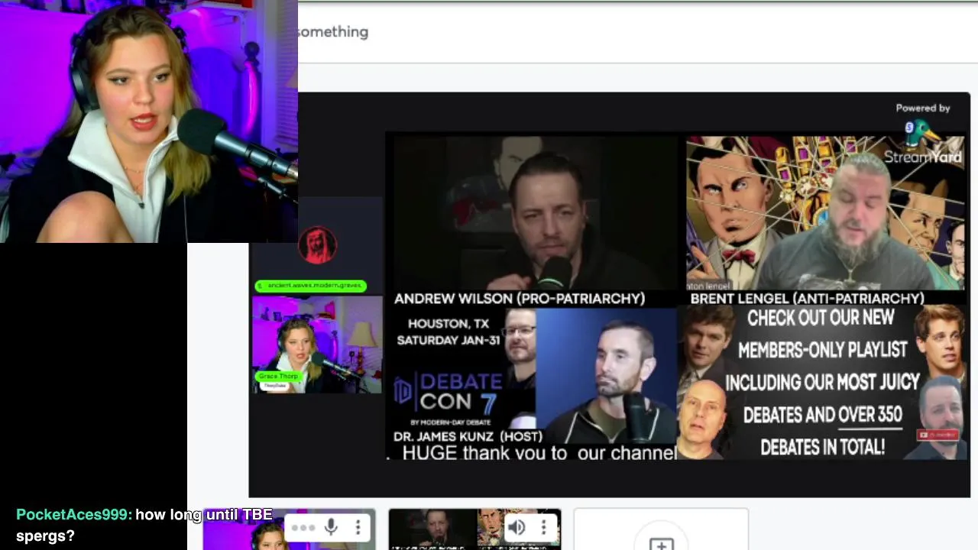978x550 pixels.
Task: Click the audio level dots on the streamer's tile
Action: point(303,528)
